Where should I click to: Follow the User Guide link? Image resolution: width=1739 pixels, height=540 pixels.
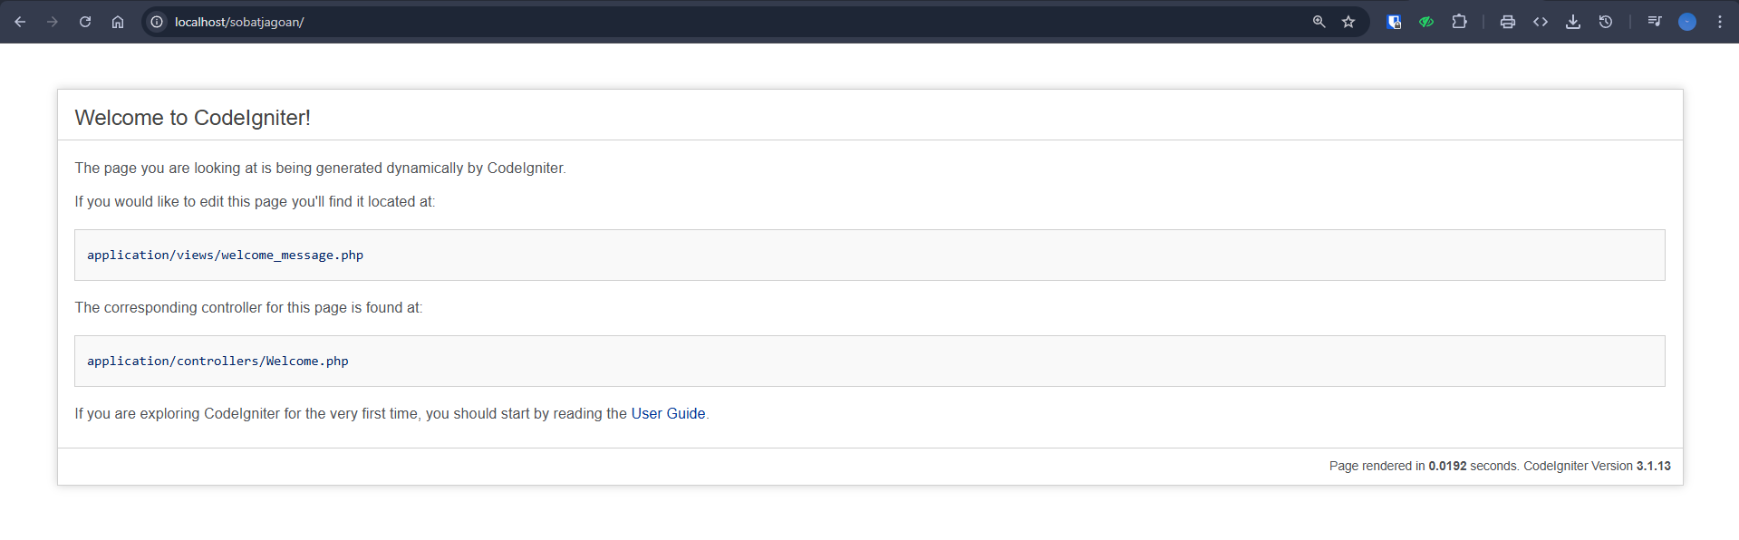[668, 414]
